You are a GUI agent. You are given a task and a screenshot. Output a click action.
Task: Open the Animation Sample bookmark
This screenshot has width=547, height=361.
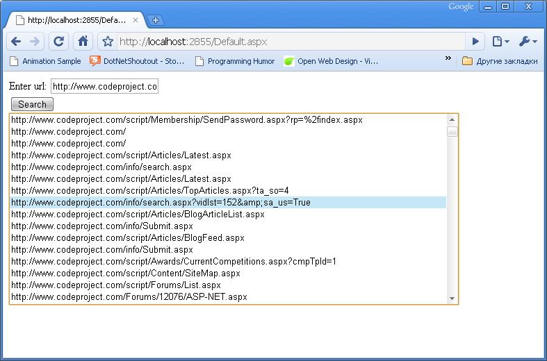(45, 61)
